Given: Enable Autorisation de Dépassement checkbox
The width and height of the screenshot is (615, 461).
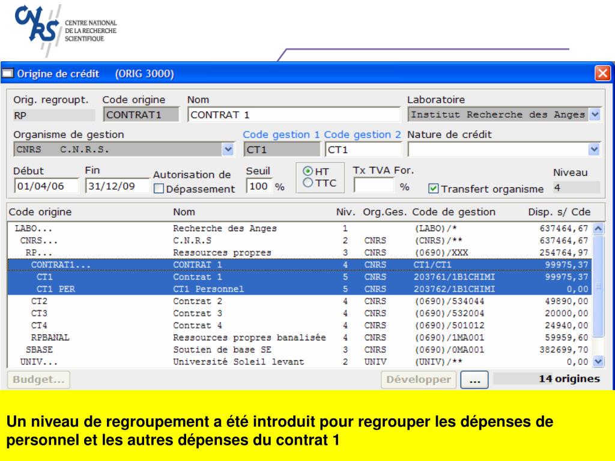Looking at the screenshot, I should point(159,188).
